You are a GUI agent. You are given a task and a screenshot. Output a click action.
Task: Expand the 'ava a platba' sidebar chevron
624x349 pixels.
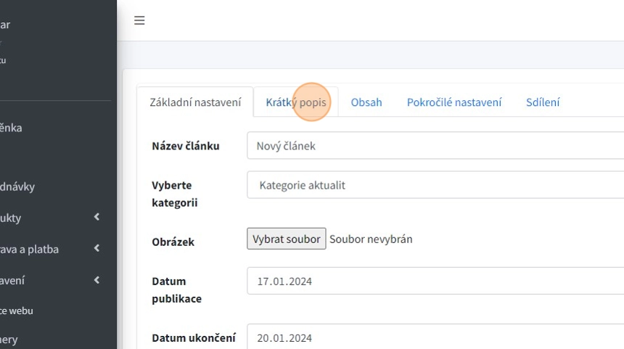click(97, 249)
